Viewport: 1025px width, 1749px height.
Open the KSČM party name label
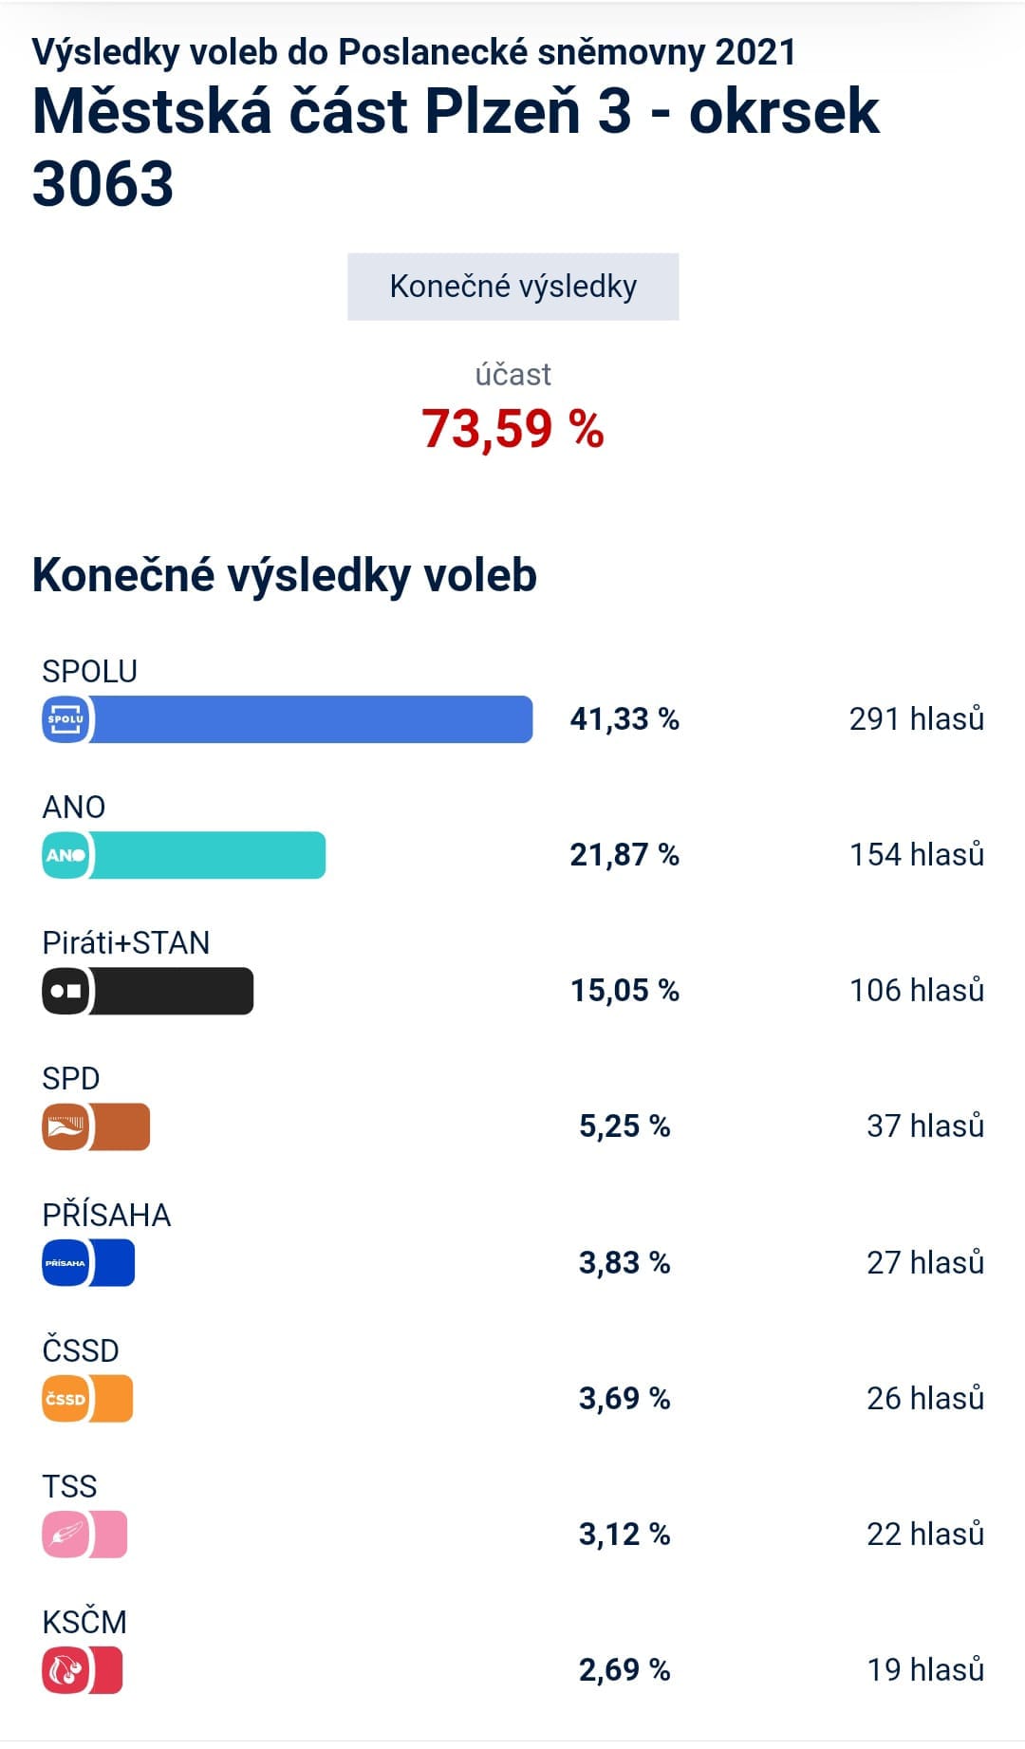point(84,1622)
